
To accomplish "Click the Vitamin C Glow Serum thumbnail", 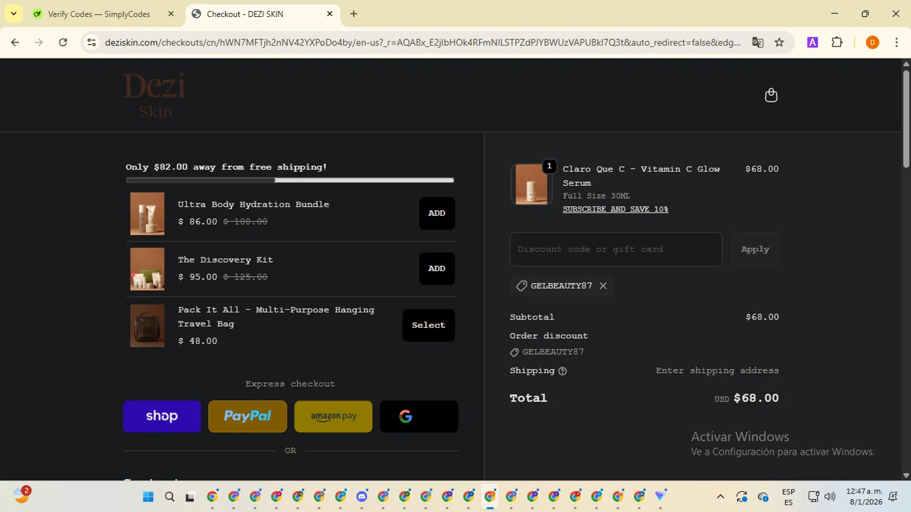I will [x=531, y=184].
